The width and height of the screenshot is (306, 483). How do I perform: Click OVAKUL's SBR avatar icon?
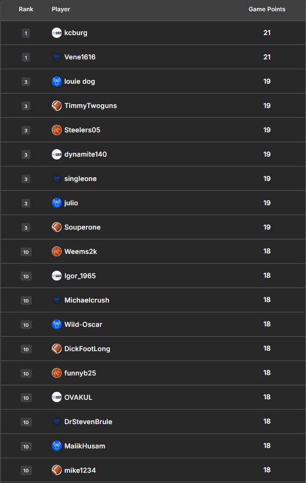point(57,397)
